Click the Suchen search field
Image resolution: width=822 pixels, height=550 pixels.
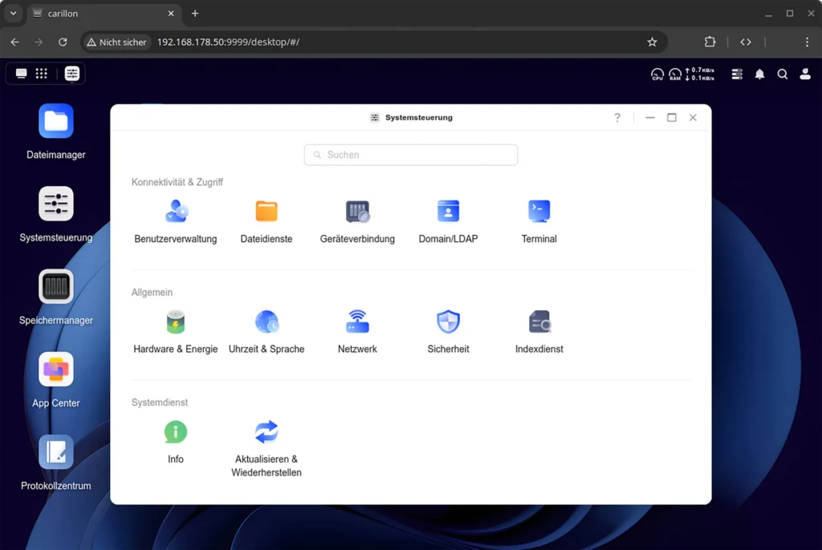point(410,154)
